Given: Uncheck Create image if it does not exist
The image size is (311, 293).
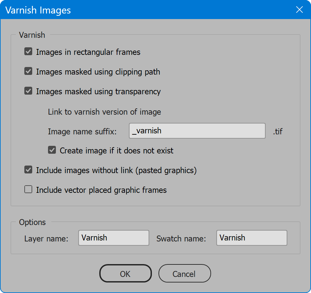Looking at the screenshot, I should click(52, 150).
